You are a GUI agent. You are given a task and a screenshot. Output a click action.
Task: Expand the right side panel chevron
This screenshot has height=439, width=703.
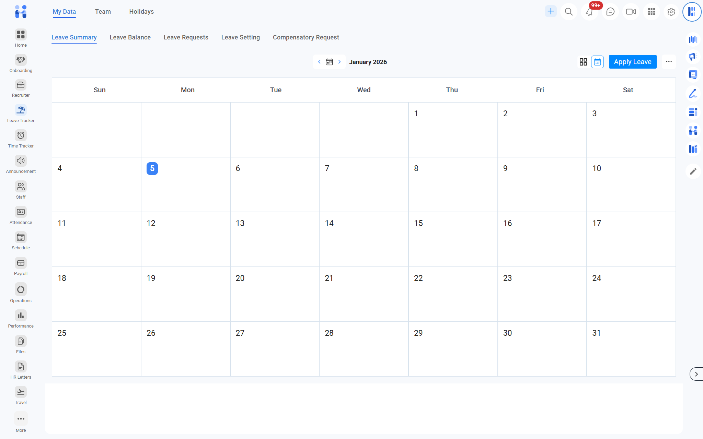point(696,374)
